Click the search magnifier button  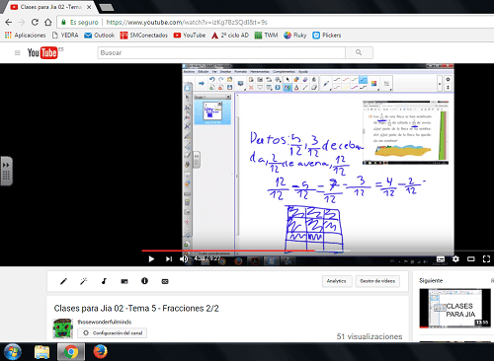[x=359, y=52]
